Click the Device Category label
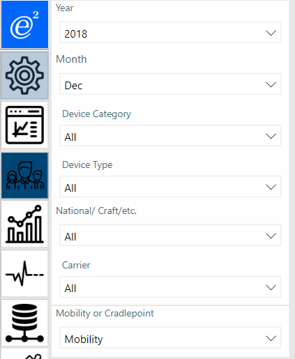 pos(97,114)
